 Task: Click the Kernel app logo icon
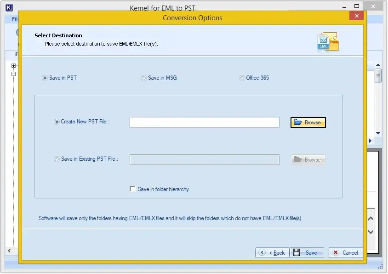9,8
